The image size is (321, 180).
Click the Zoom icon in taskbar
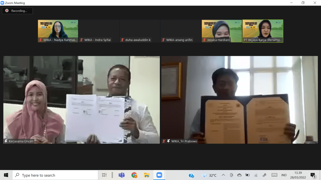coord(159,175)
